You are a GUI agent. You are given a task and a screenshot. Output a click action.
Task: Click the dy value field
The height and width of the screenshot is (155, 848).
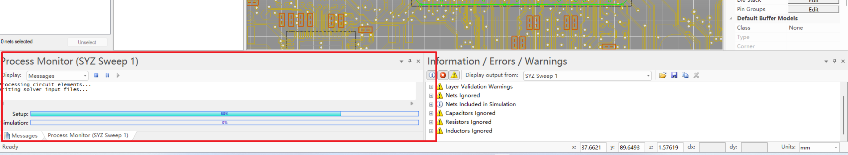(x=754, y=147)
